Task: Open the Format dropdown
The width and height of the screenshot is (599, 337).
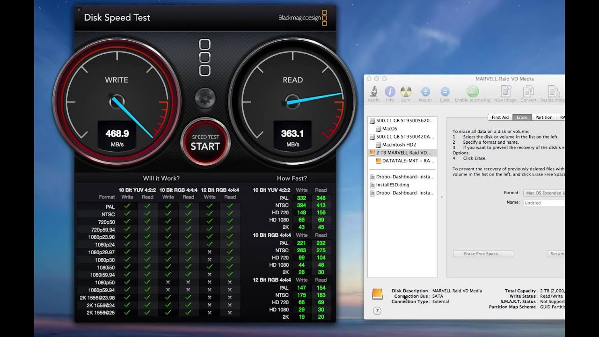Action: click(544, 193)
